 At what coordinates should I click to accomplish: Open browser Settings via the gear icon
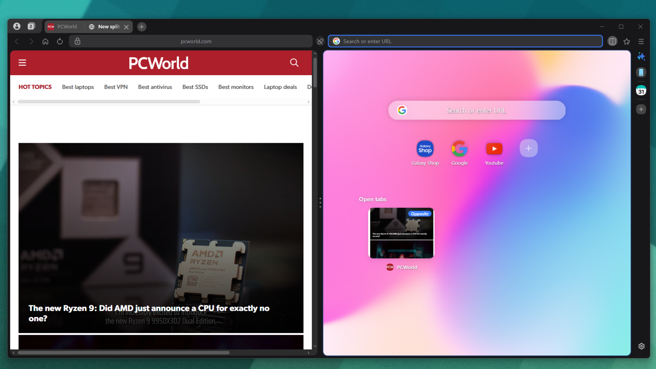pos(642,346)
